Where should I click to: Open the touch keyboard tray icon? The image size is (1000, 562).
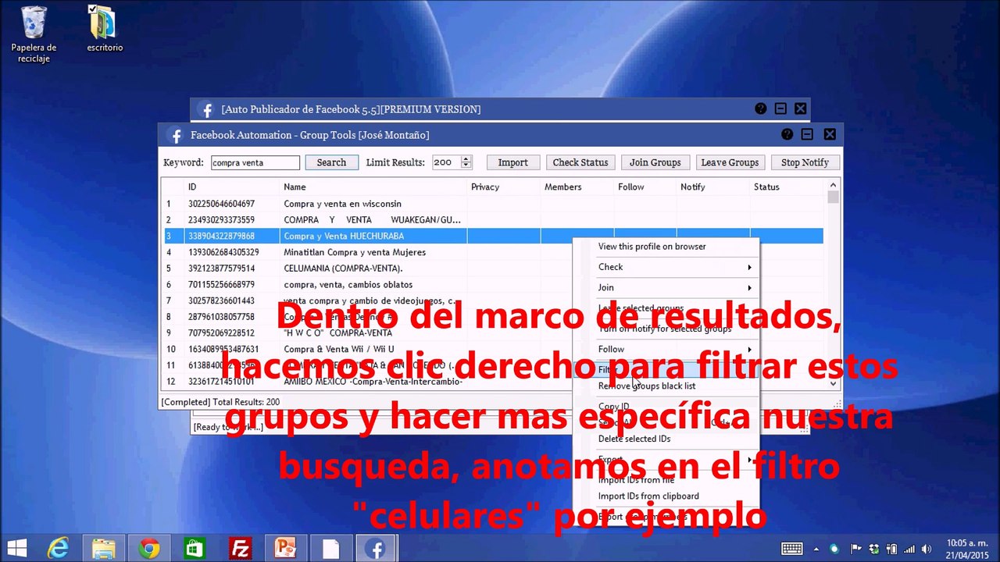tap(791, 549)
